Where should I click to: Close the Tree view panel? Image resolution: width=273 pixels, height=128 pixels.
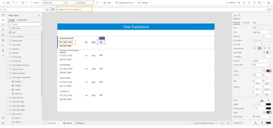39,16
